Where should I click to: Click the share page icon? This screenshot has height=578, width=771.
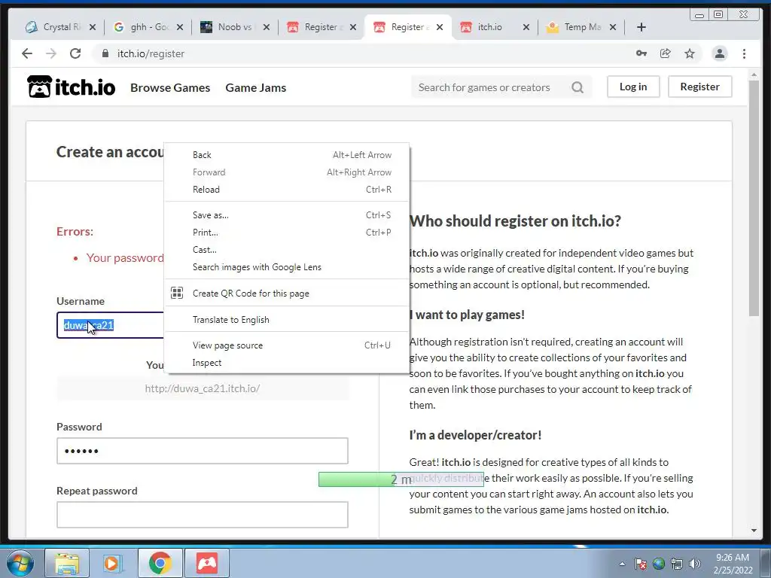[x=666, y=53]
